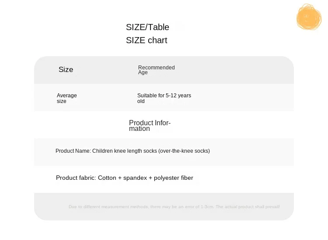Image resolution: width=328 pixels, height=240 pixels.
Task: Click the word Table in the top heading
Action: coord(158,27)
